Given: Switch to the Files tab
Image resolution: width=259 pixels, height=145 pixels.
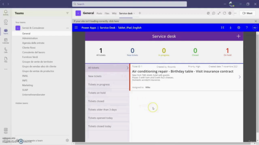Looking at the screenshot, I should click(107, 13).
